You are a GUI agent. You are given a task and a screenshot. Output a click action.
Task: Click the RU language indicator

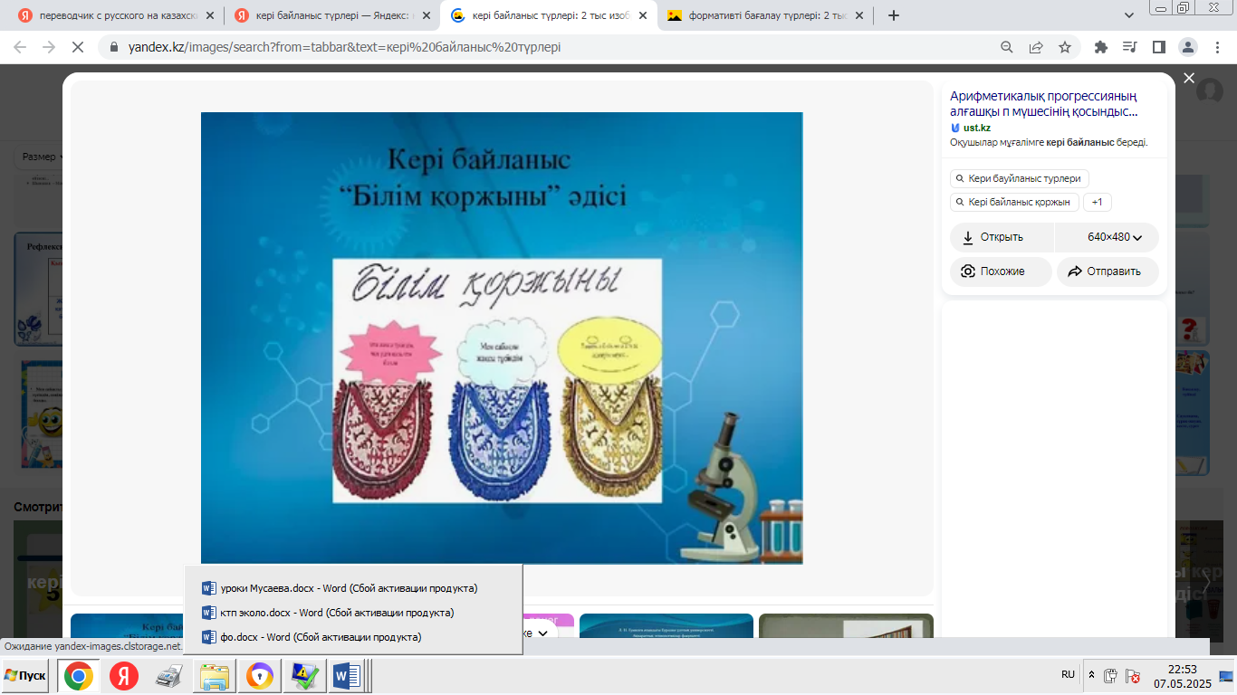pos(1069,675)
